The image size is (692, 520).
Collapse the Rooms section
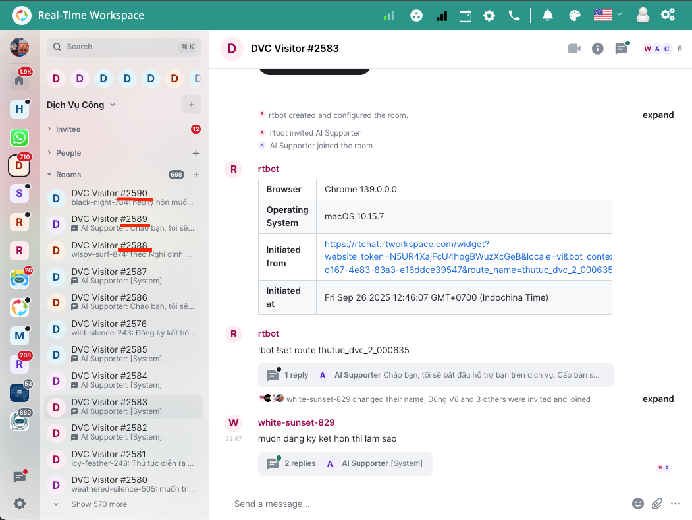tap(68, 175)
